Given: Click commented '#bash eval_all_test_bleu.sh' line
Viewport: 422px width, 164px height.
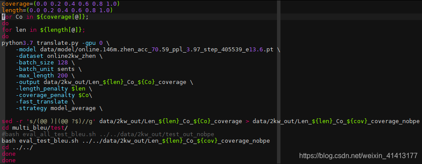Looking at the screenshot, I should [108, 134].
